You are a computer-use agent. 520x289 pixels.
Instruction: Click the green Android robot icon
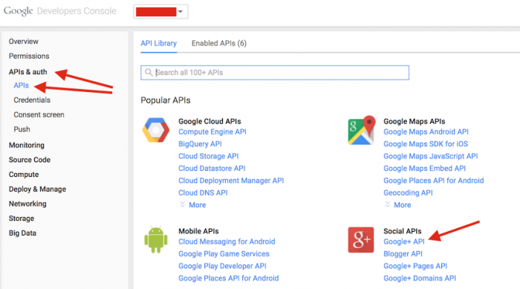tap(156, 239)
